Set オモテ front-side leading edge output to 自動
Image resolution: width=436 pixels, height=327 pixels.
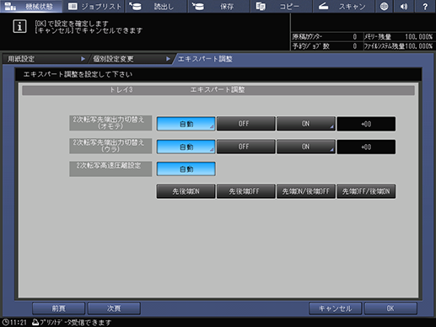[x=186, y=124]
